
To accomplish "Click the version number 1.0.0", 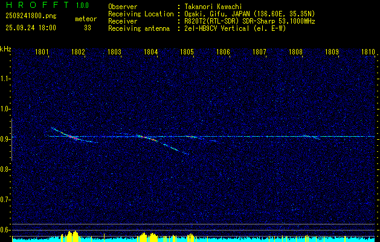I will 82,5.
